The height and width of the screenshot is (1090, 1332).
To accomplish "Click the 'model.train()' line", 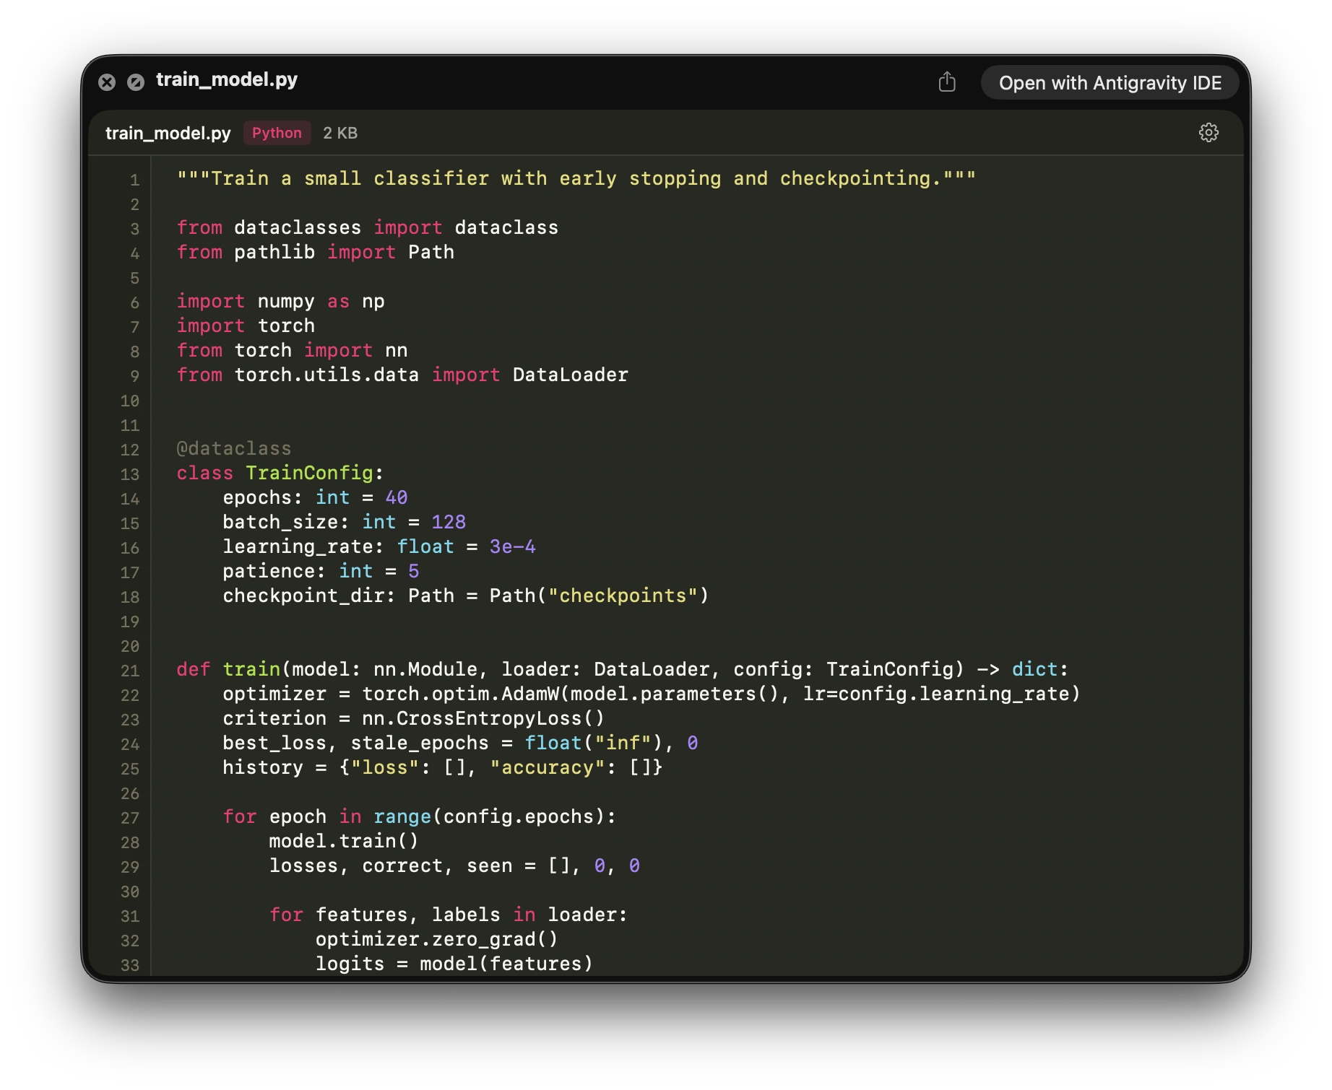I will 344,841.
